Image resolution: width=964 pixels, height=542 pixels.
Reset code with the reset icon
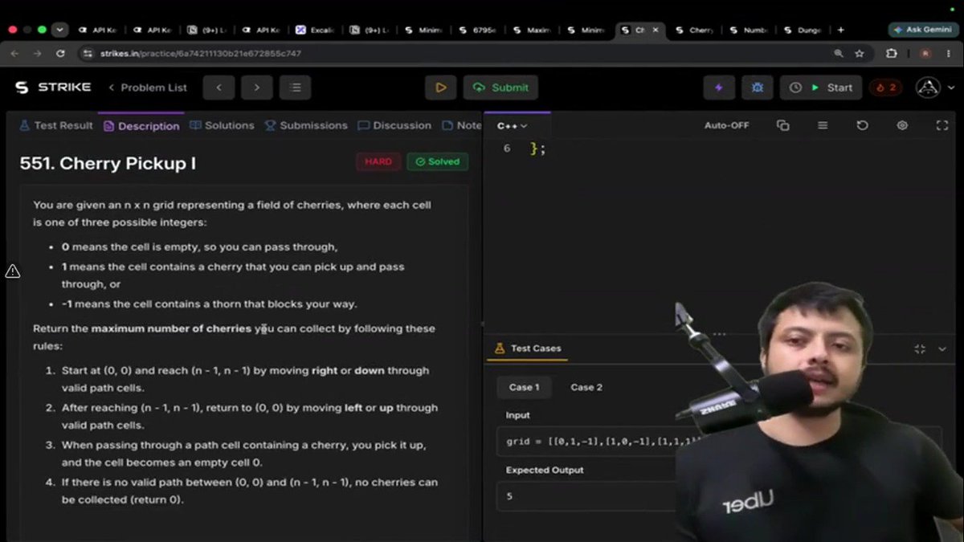coord(862,125)
